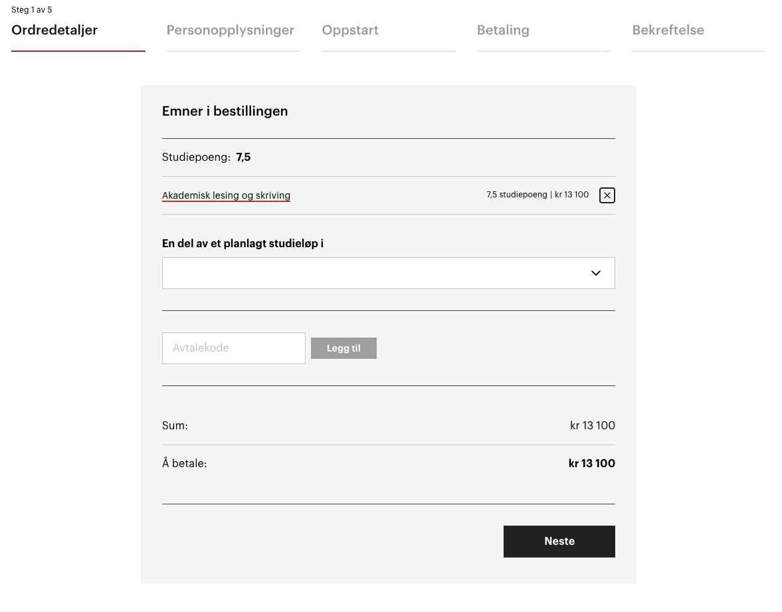Click the 'Emner i bestillingen' heading
This screenshot has height=612, width=782.
click(x=225, y=111)
